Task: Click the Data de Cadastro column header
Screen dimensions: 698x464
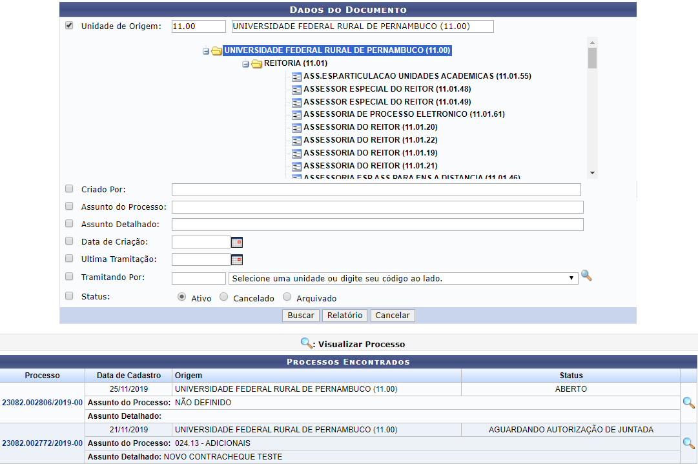Action: [128, 376]
